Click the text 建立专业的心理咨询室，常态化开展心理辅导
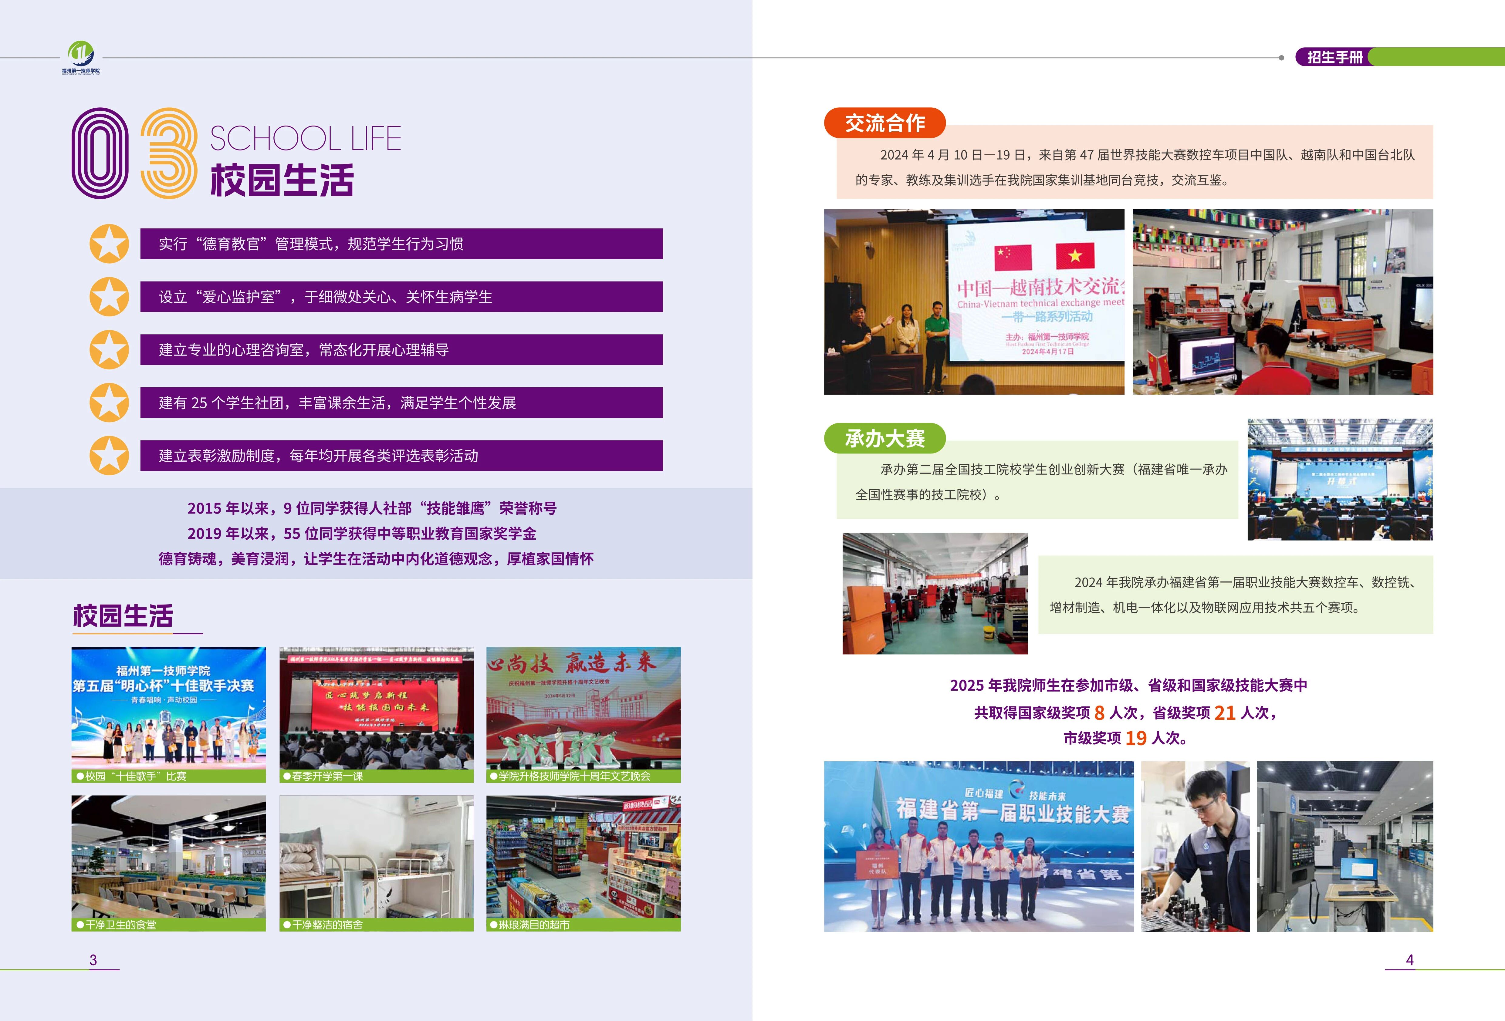This screenshot has width=1505, height=1021. [304, 350]
